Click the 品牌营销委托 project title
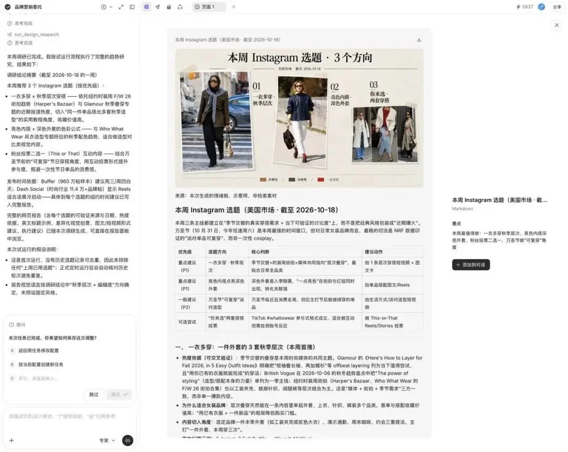 [x=28, y=7]
